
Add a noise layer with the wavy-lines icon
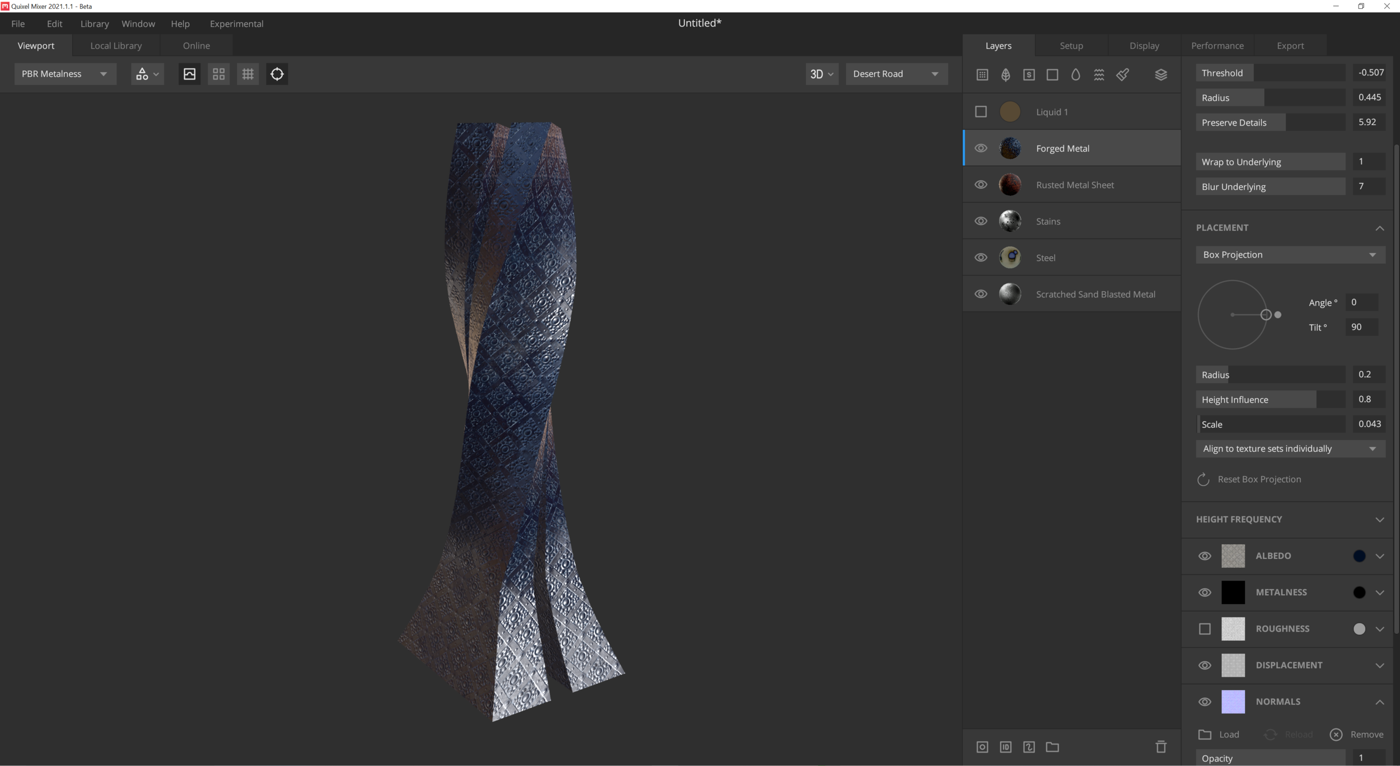(x=1099, y=74)
